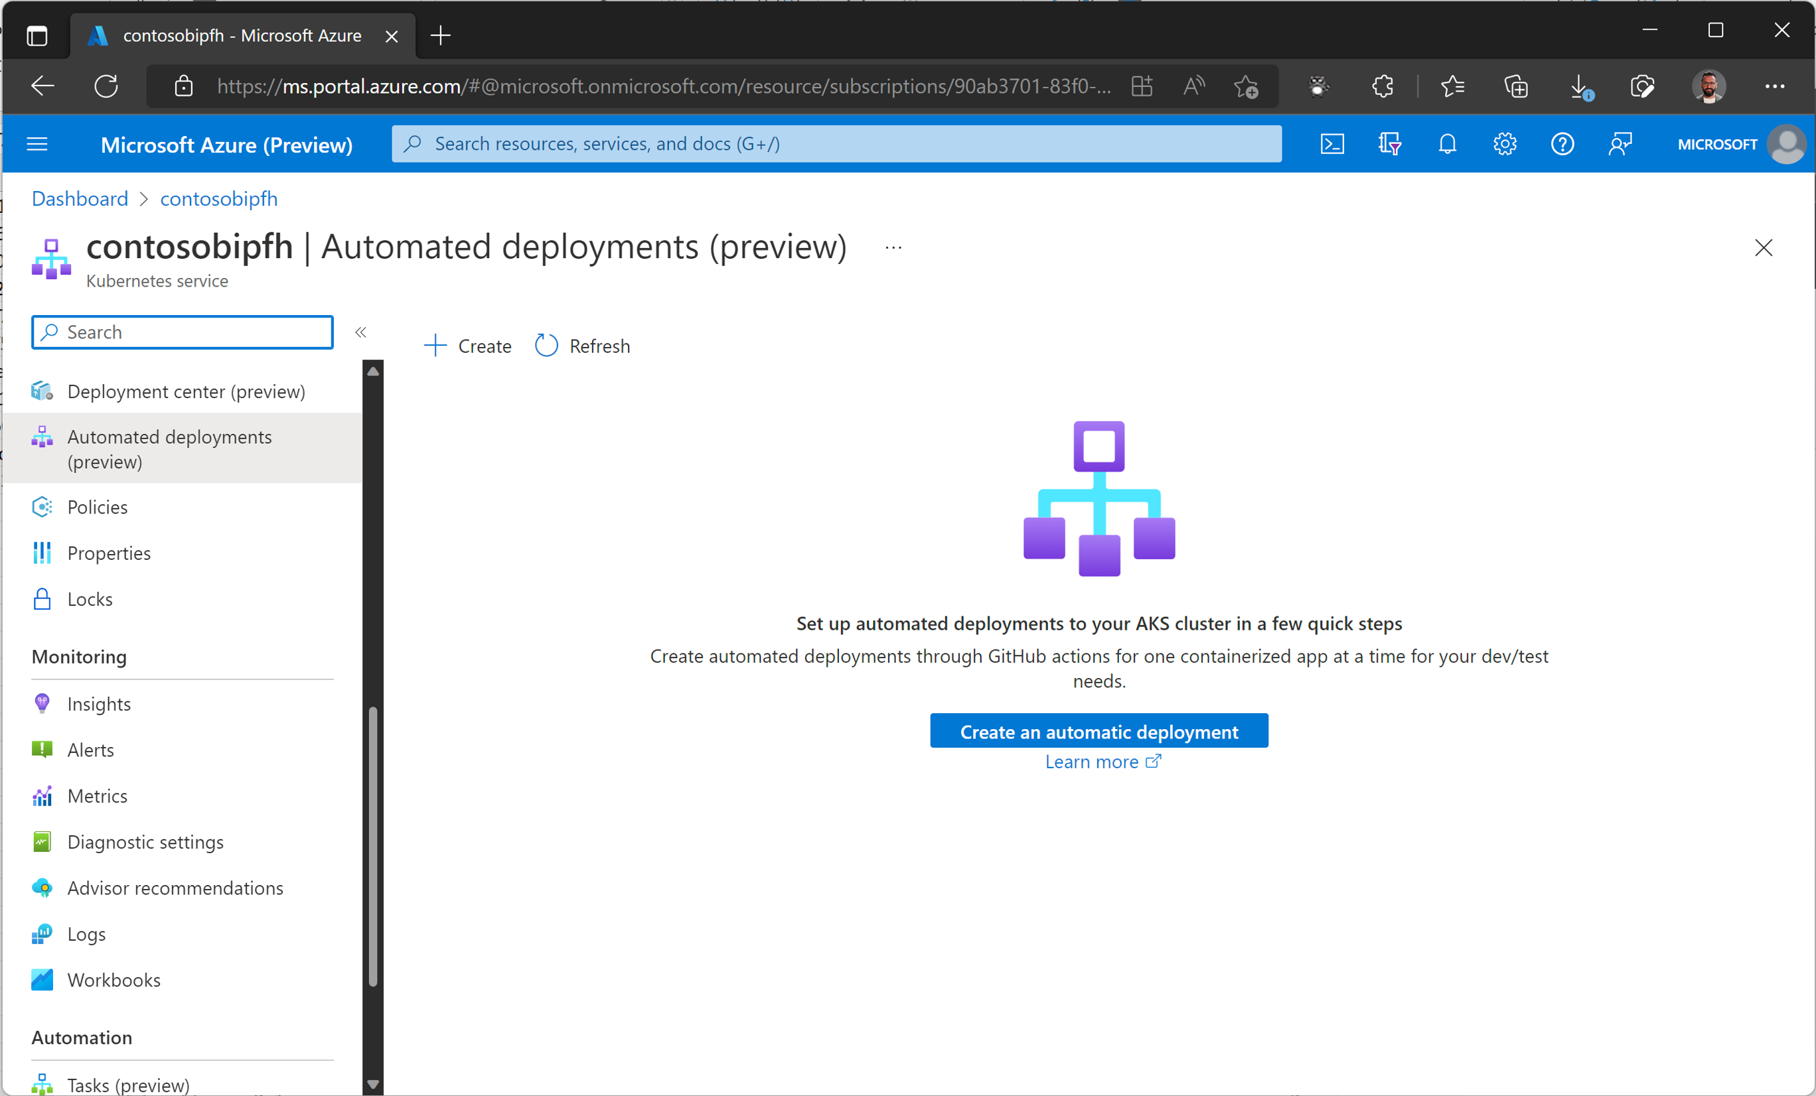Click the Create plus command
This screenshot has width=1816, height=1096.
coord(468,346)
